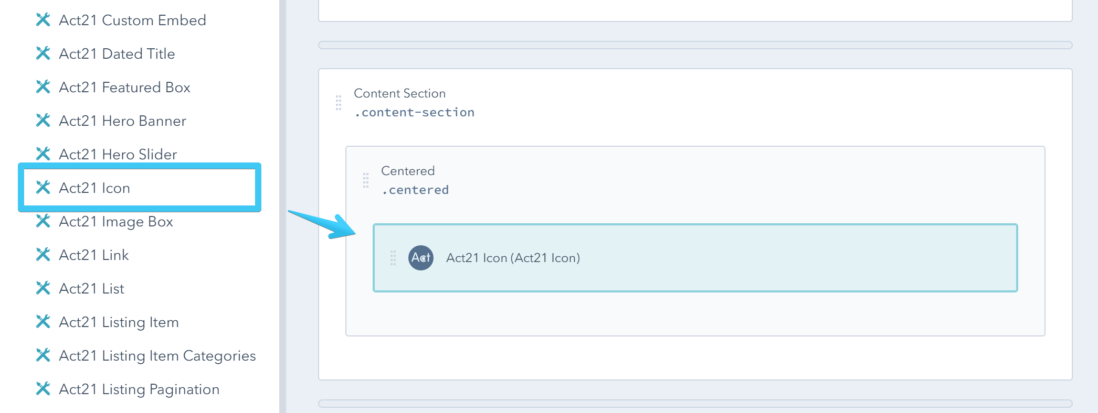Select the Act21 Hero Slider icon
Viewport: 1098px width, 413px height.
43,154
